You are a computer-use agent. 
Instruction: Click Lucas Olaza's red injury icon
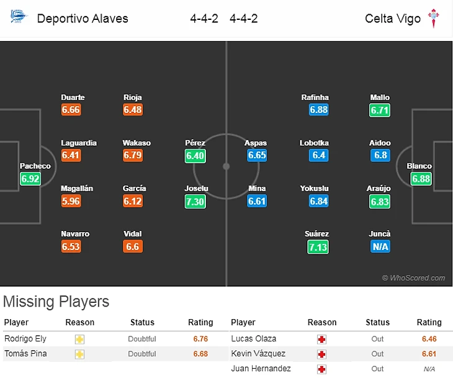pos(321,340)
